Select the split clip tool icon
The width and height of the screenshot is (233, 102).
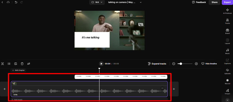2,64
